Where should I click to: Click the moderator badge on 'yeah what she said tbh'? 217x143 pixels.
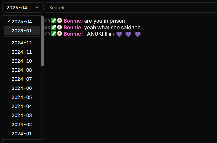click(54, 27)
